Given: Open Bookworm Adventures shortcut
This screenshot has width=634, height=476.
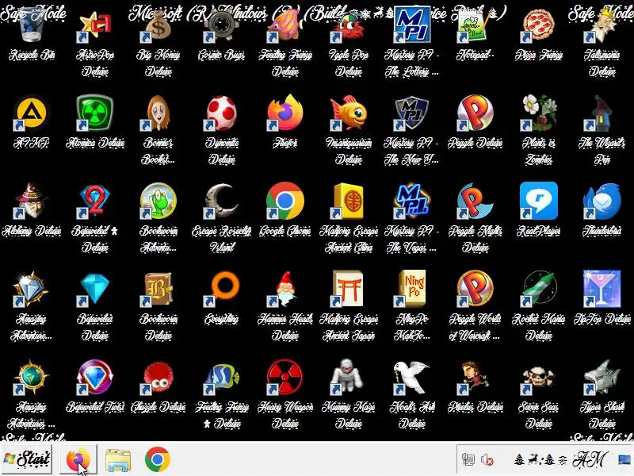Looking at the screenshot, I should point(158,201).
